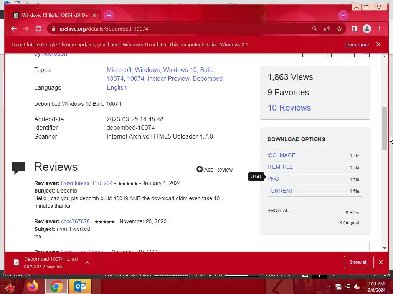
Task: Open reviewer cccc767676 profile
Action: [75, 221]
